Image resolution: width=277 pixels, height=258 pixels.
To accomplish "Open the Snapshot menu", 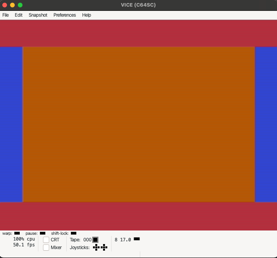I will tap(38, 15).
